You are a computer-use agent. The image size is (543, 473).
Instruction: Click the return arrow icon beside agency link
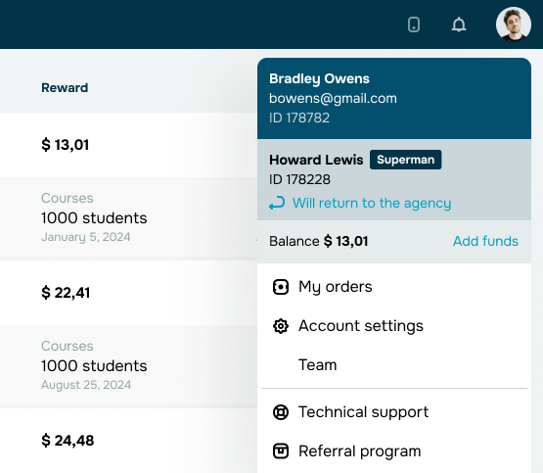[277, 203]
